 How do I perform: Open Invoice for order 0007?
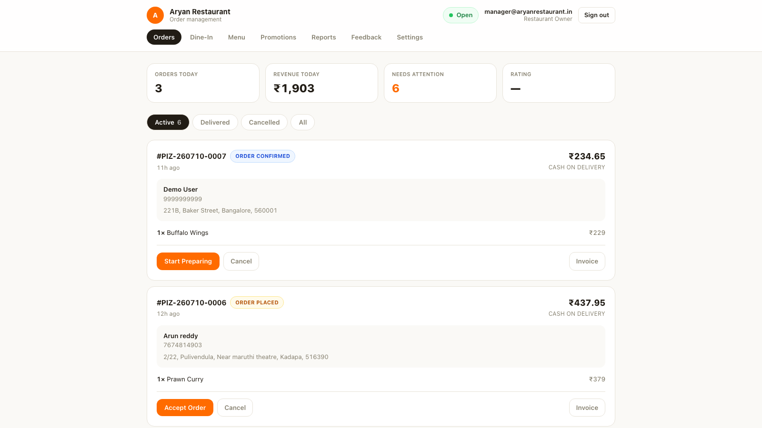coord(587,261)
